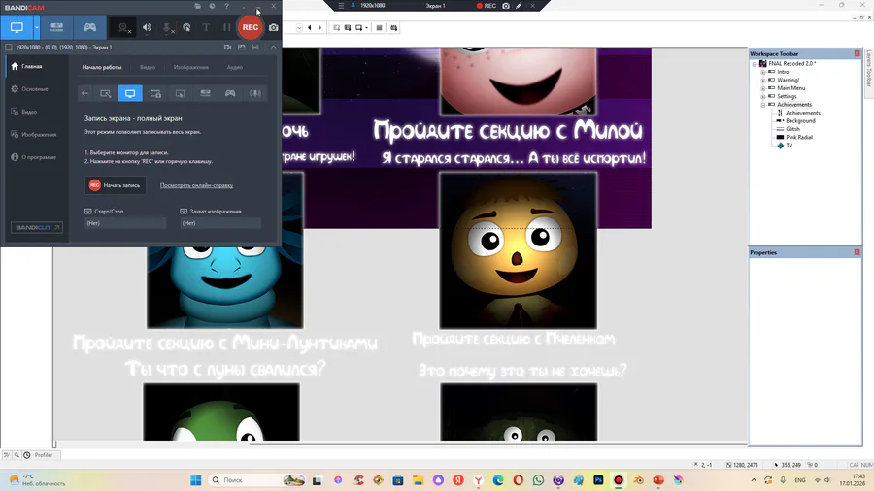Viewport: 874px width, 491px height.
Task: Choose audio-only recording mode
Action: click(x=255, y=93)
